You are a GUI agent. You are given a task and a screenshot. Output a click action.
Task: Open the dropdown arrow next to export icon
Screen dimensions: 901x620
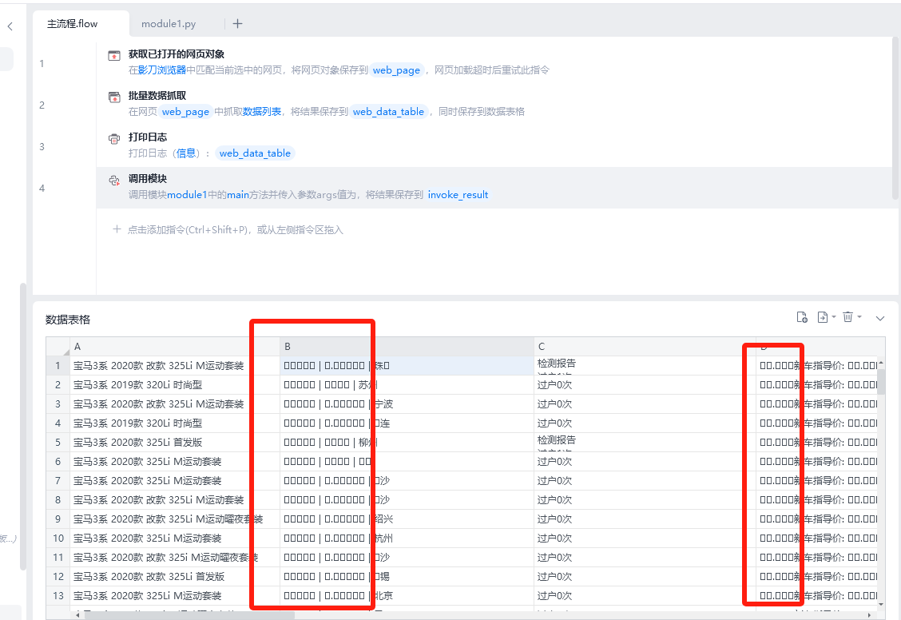click(x=834, y=317)
